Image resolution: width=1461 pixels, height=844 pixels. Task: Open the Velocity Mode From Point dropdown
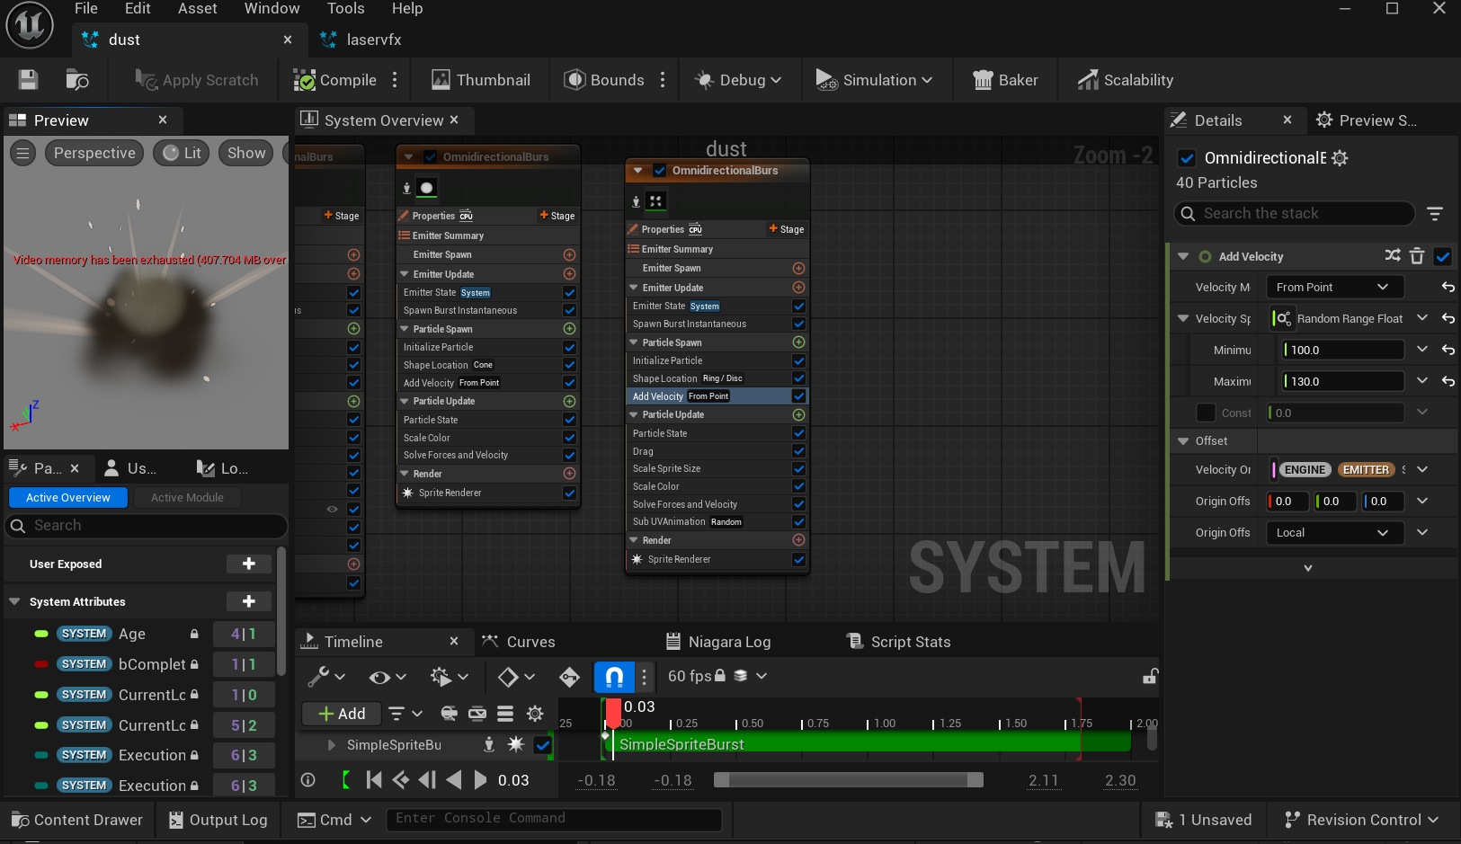click(1335, 287)
